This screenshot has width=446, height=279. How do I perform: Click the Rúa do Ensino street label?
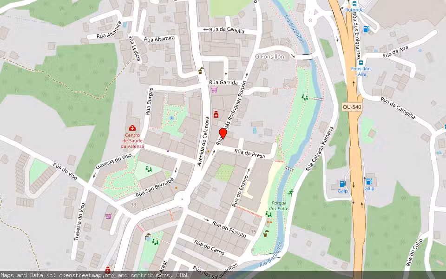click(241, 191)
